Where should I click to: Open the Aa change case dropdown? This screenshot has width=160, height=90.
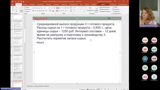pos(46,11)
